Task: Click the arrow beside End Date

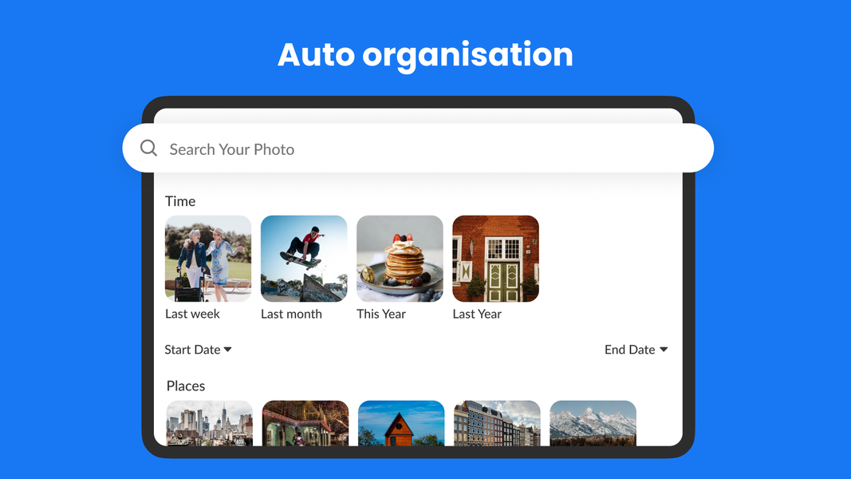Action: pyautogui.click(x=664, y=350)
